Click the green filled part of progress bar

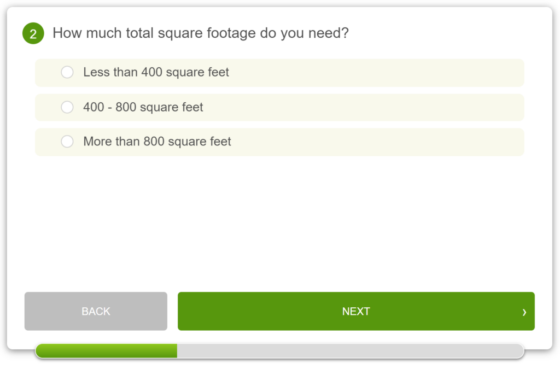[107, 351]
